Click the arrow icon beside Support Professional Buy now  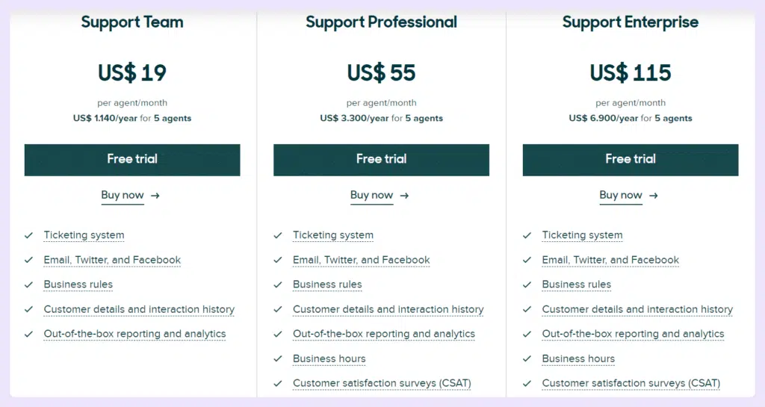tap(404, 196)
